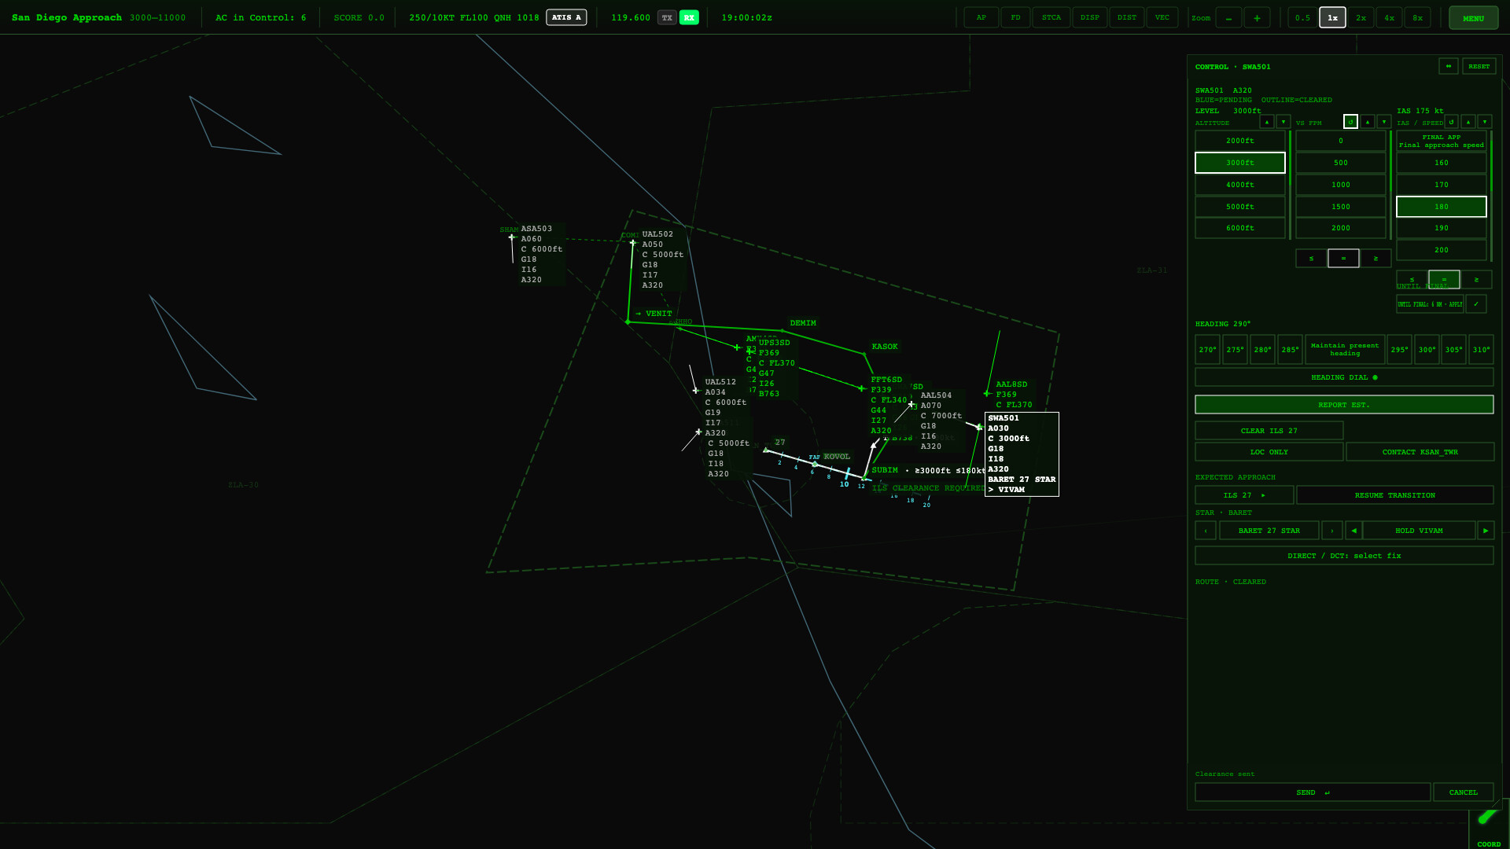Go to previous STAR with left chevron
1510x849 pixels.
(1206, 531)
